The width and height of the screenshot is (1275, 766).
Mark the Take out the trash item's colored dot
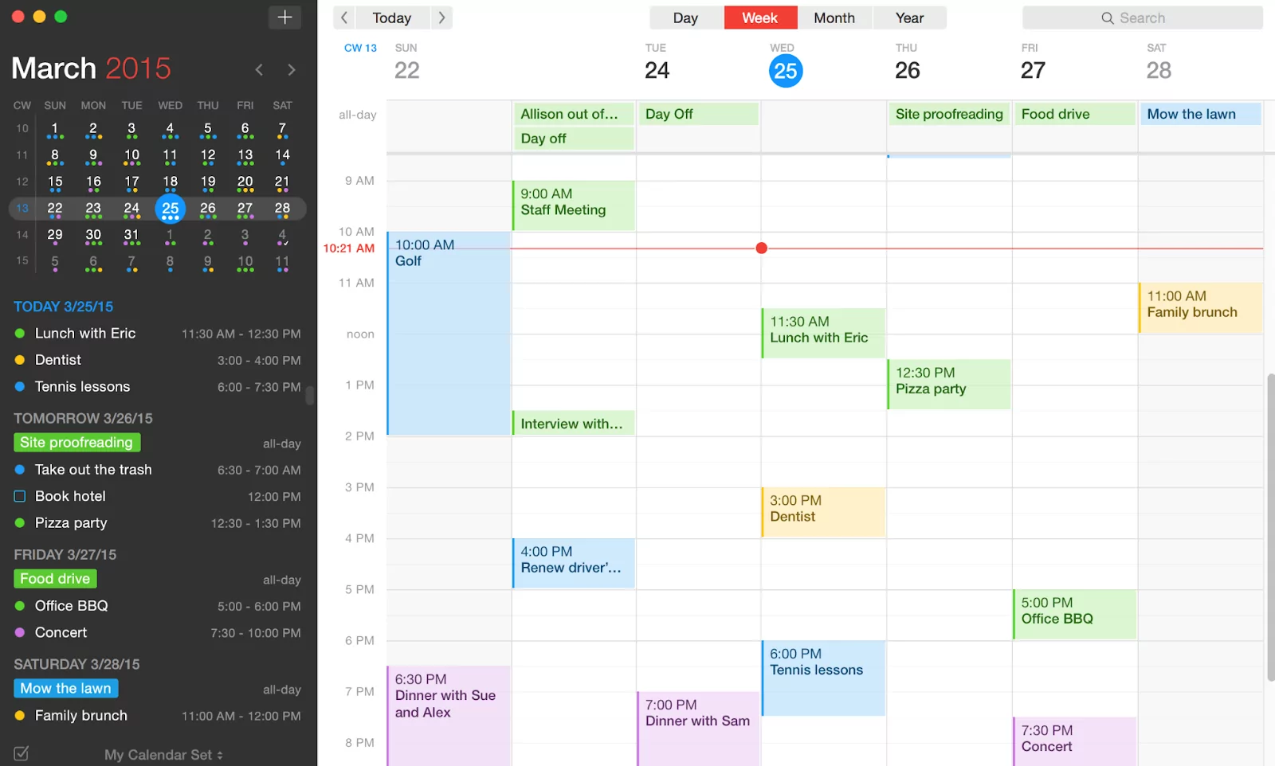(18, 470)
